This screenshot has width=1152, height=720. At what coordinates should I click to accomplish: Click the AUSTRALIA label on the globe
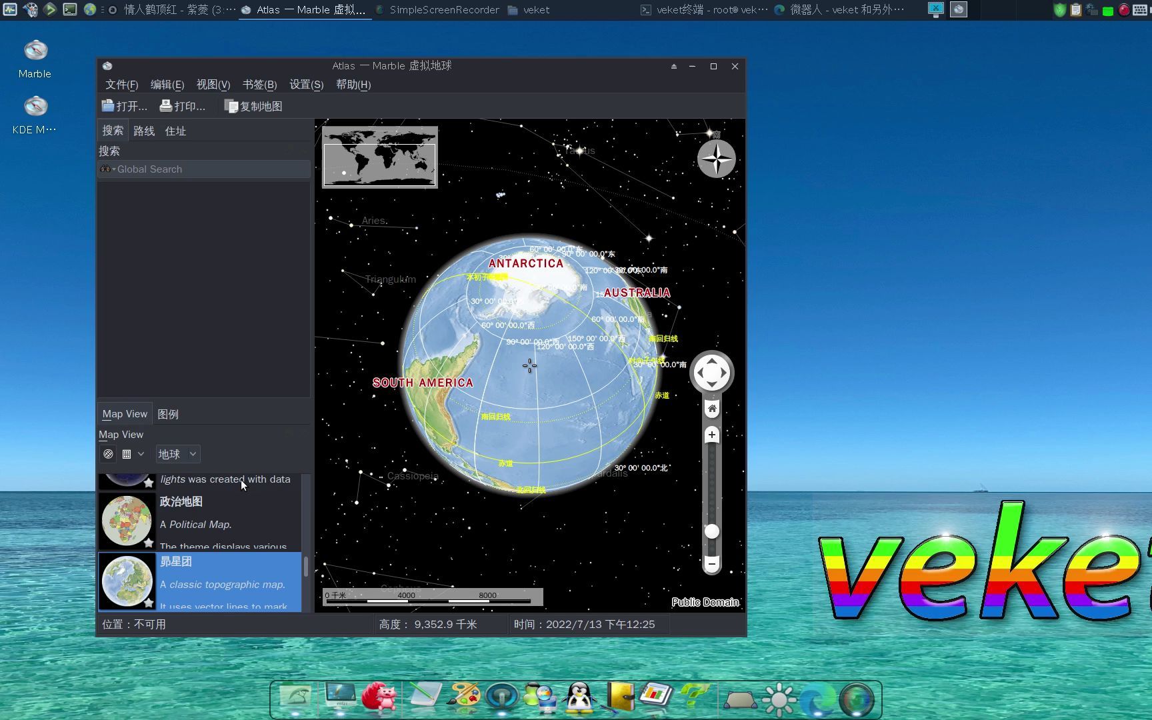637,293
